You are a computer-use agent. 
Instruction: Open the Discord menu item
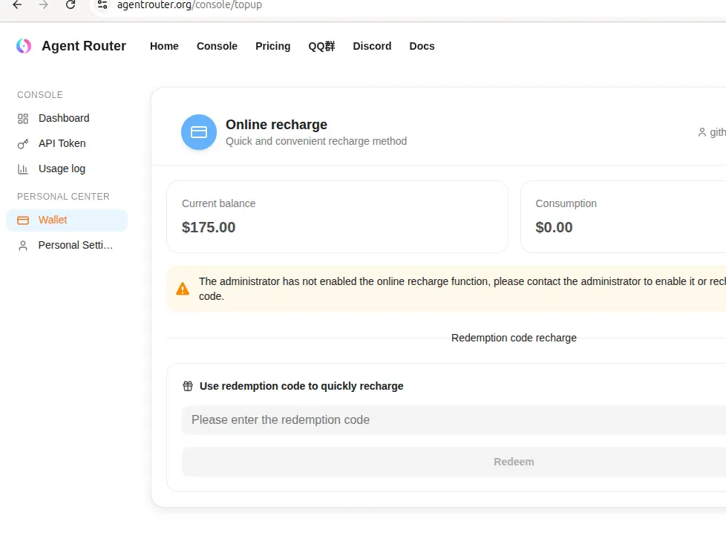(372, 46)
